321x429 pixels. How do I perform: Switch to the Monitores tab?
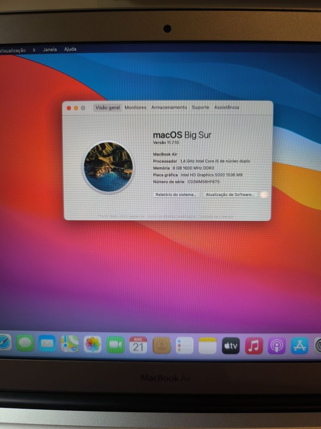(136, 108)
